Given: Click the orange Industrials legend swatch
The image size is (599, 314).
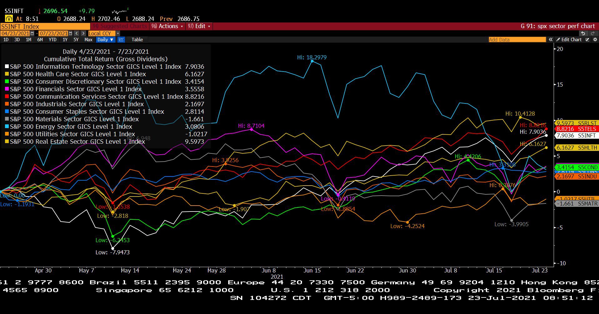Looking at the screenshot, I should pos(7,104).
